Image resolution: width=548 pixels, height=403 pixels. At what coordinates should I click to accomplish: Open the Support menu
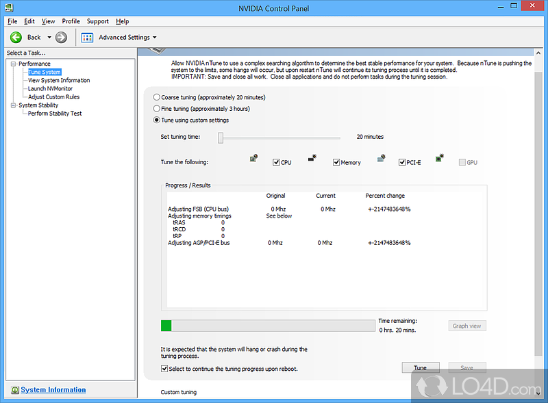point(98,21)
